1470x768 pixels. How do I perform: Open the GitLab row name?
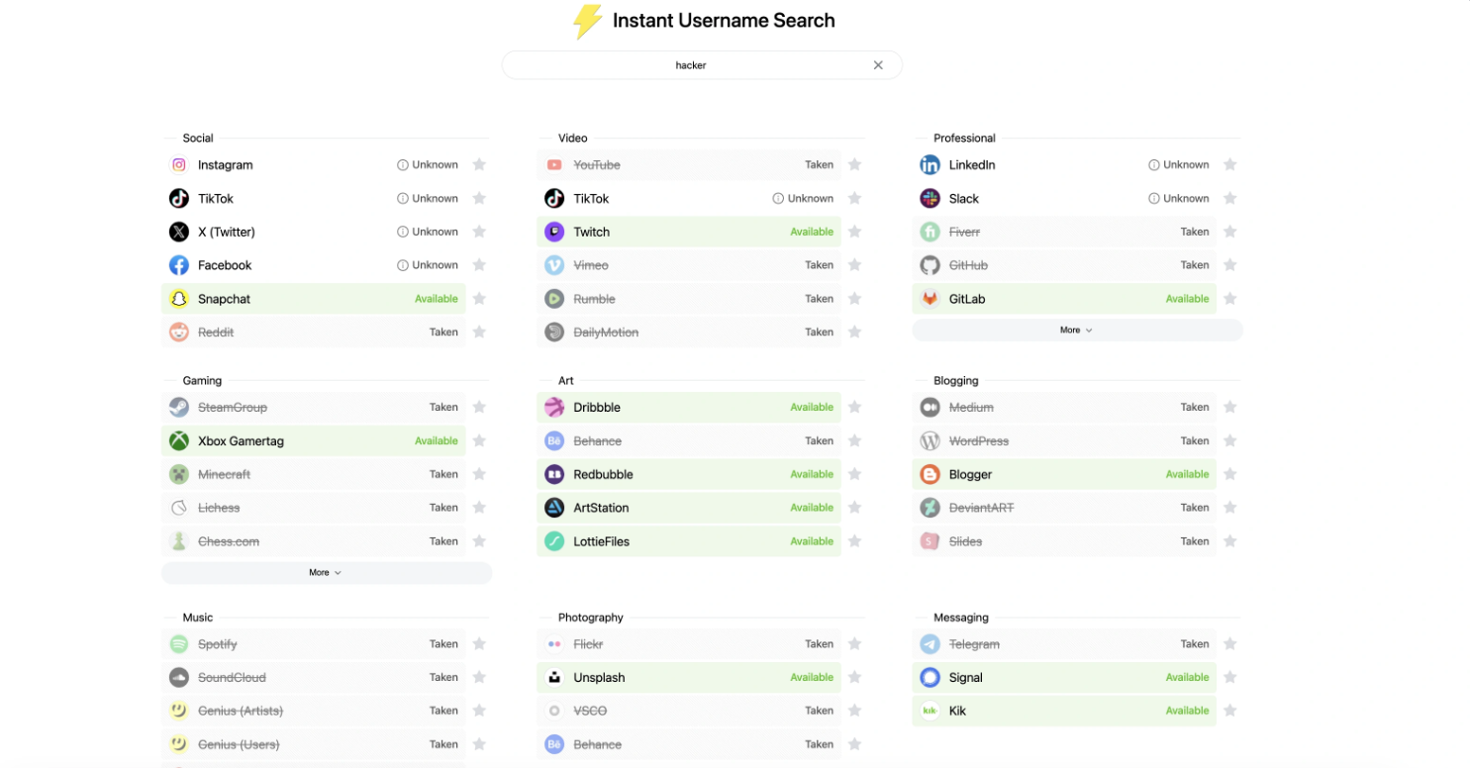[967, 299]
